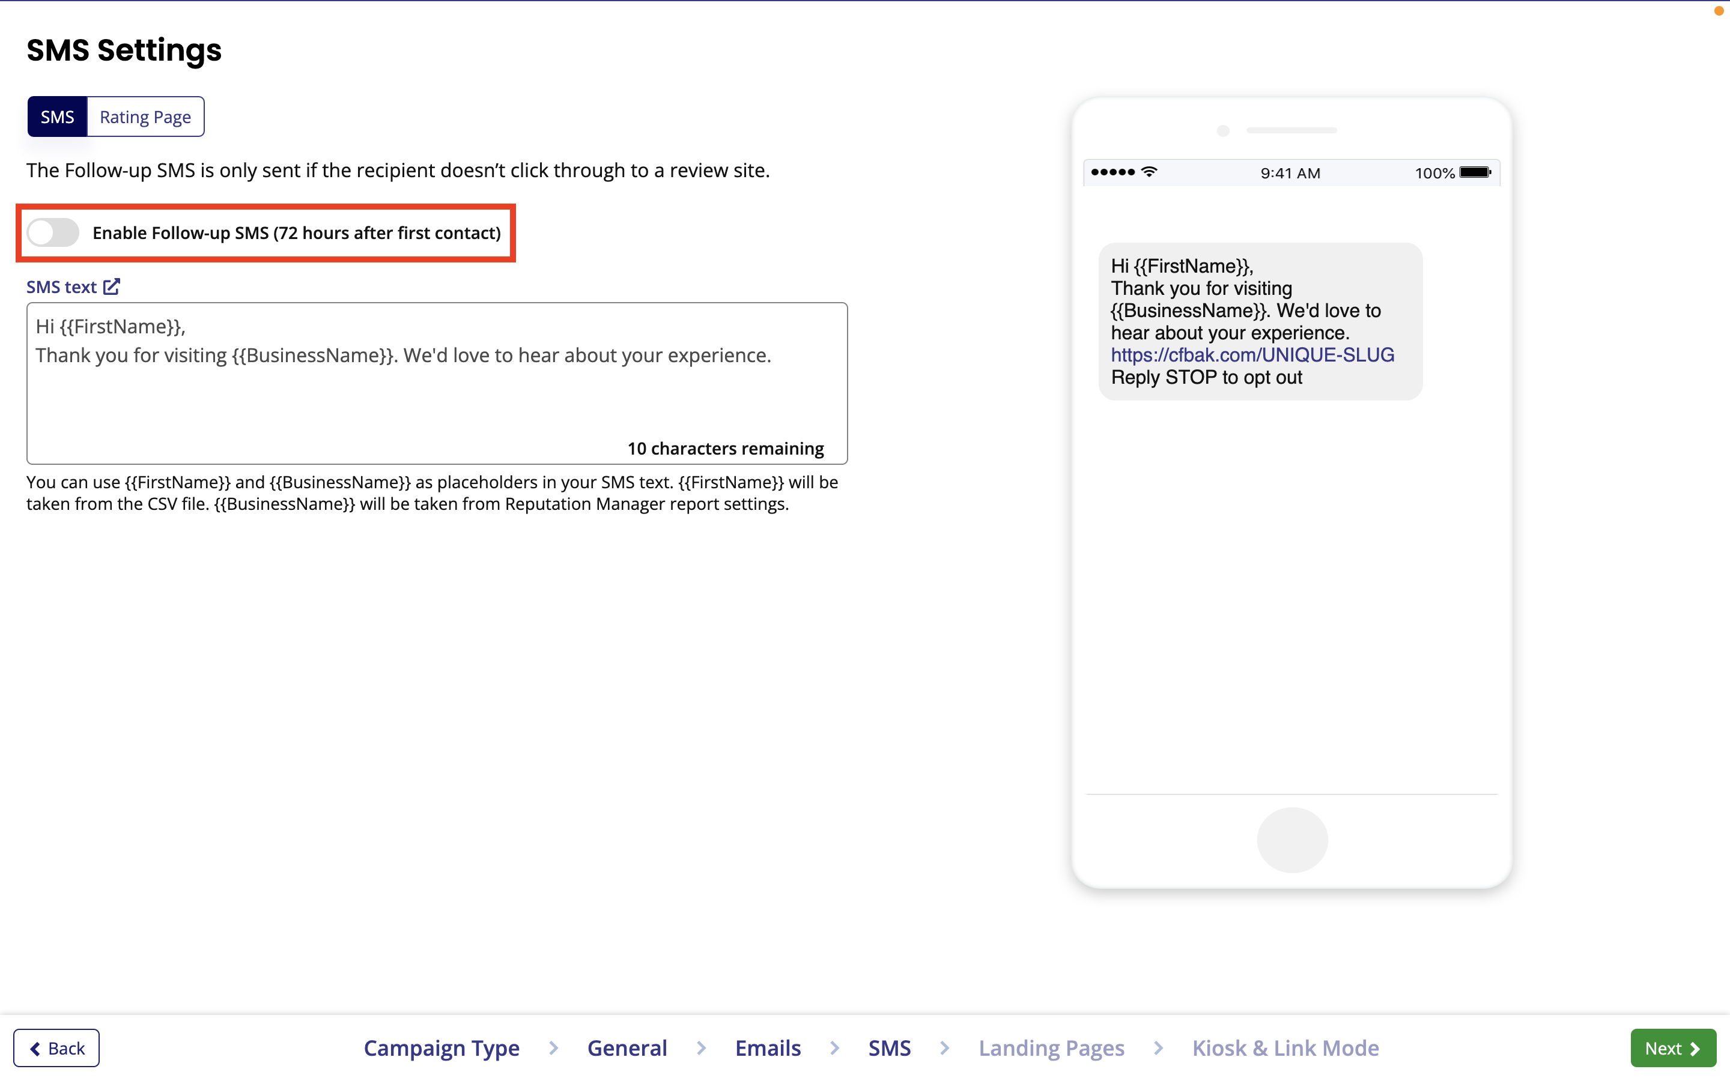The width and height of the screenshot is (1730, 1081).
Task: Click the '10 characters remaining' counter
Action: (x=726, y=448)
